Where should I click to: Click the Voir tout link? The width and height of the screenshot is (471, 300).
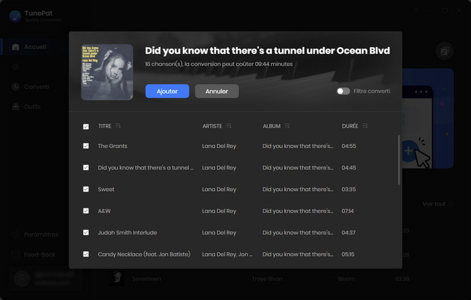point(437,204)
